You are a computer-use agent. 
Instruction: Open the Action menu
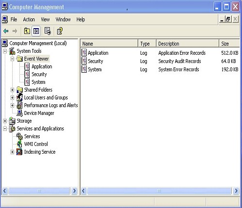coord(29,19)
